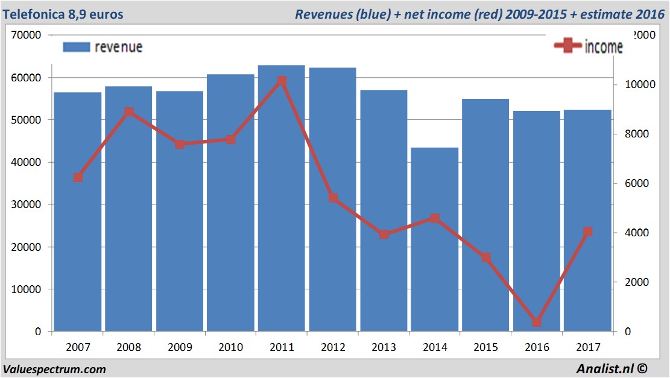Viewport: 670px width, 378px height.
Task: Select the 2014 revenue bar
Action: (x=435, y=239)
